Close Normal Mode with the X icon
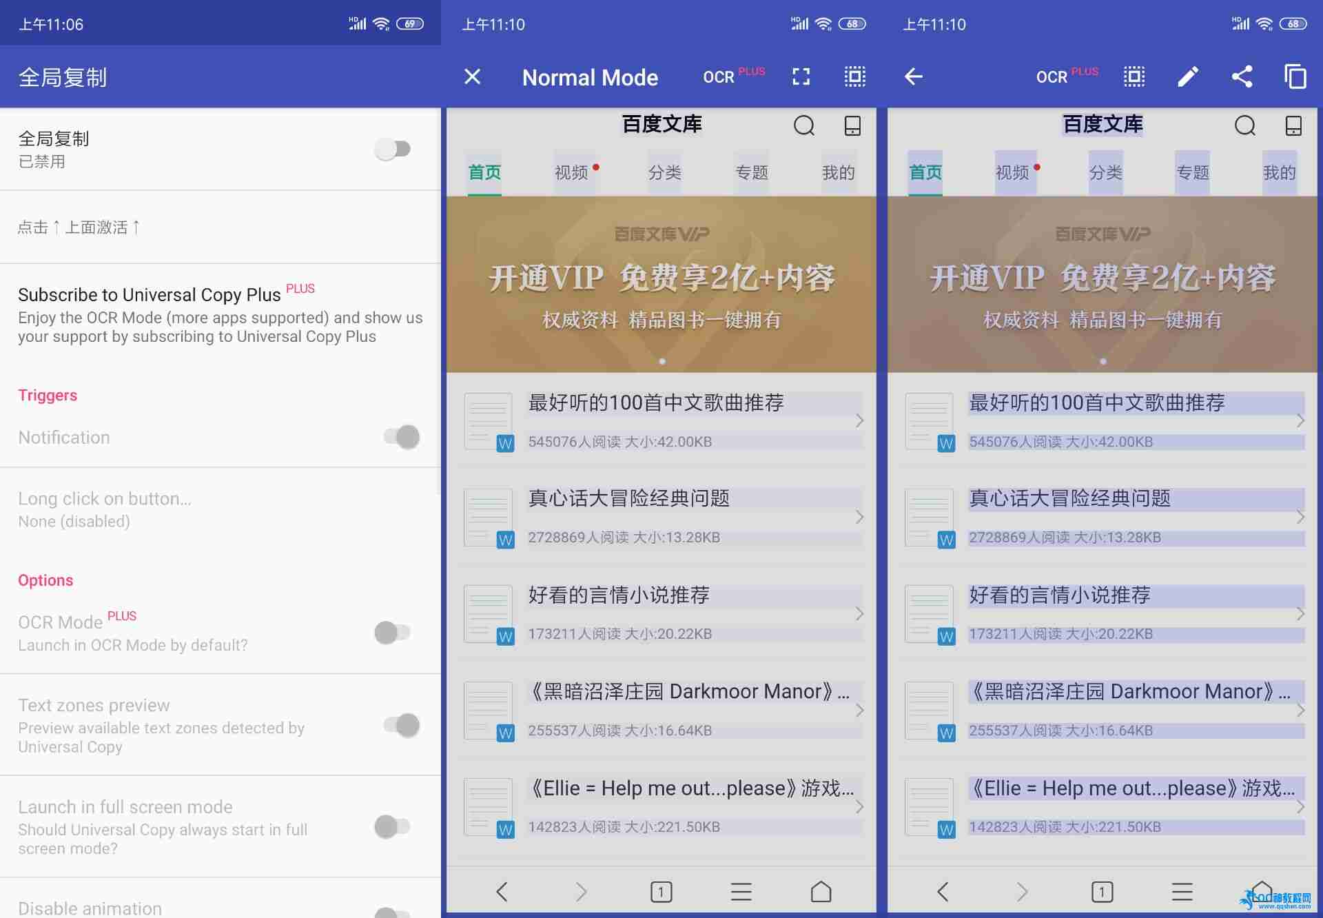The width and height of the screenshot is (1323, 918). click(x=472, y=76)
